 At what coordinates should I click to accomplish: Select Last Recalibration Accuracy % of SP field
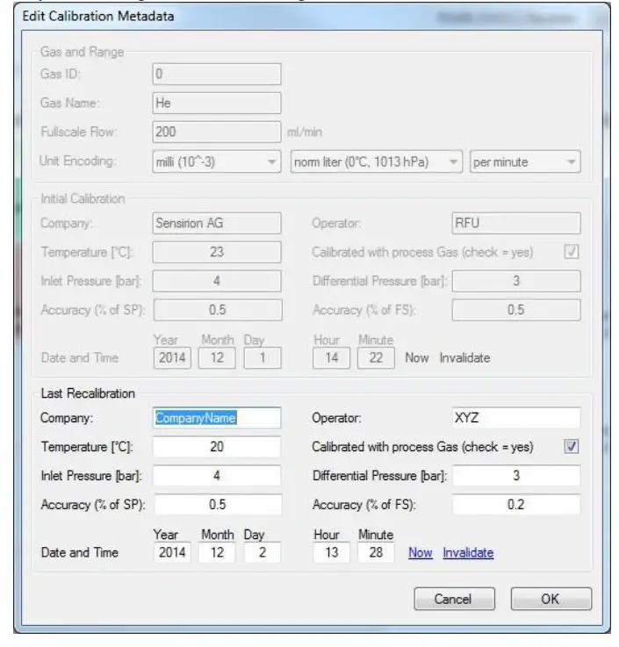pos(218,505)
